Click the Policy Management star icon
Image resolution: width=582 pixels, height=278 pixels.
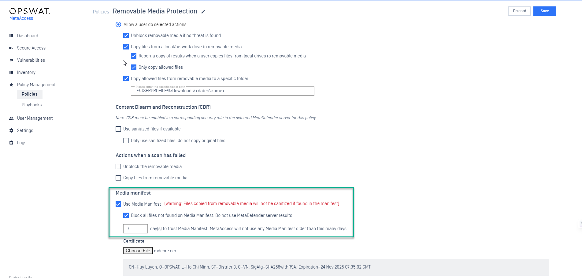(11, 85)
